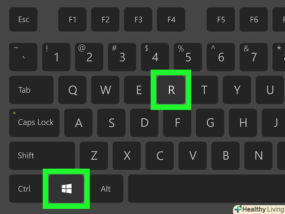This screenshot has width=285, height=214.
Task: Click the Esc key
Action: click(23, 20)
